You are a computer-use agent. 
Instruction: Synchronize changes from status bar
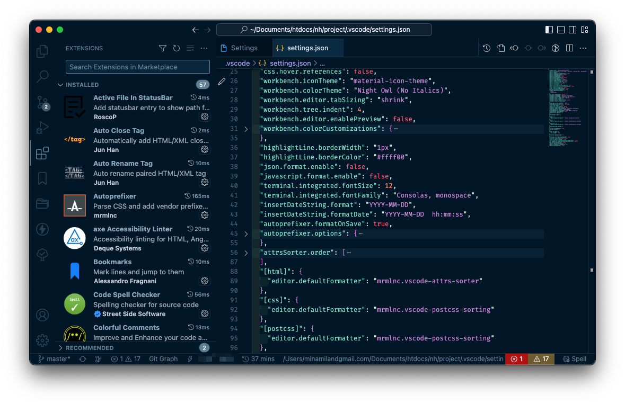83,359
